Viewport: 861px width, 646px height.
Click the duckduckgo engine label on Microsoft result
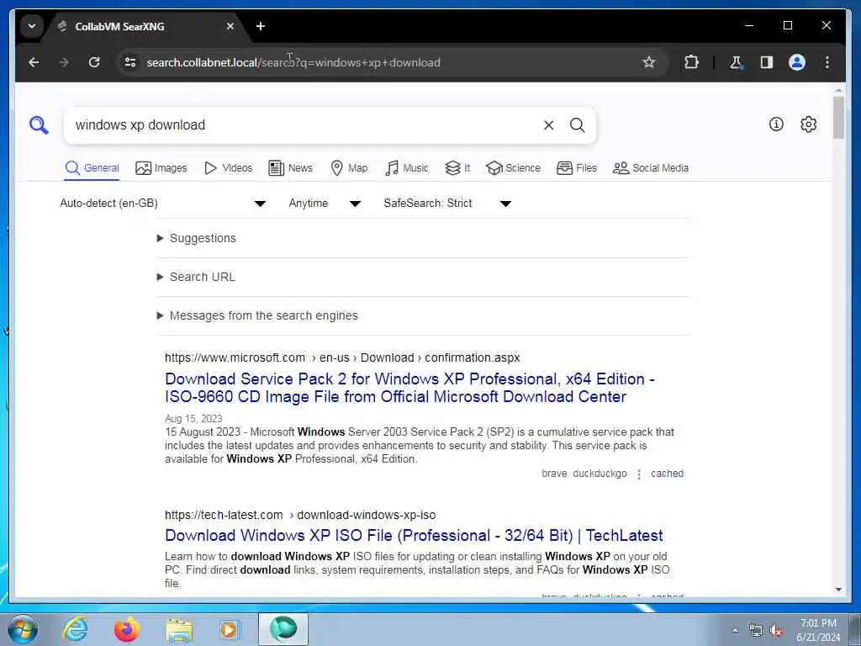(600, 474)
